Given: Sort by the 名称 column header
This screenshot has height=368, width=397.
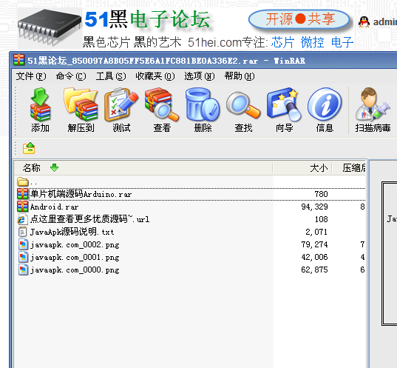Looking at the screenshot, I should click(143, 167).
